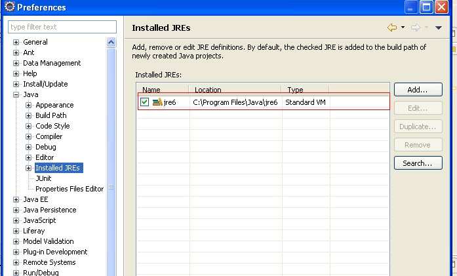Open Properties Files Editor preferences
Image resolution: width=457 pixels, height=276 pixels.
(70, 189)
